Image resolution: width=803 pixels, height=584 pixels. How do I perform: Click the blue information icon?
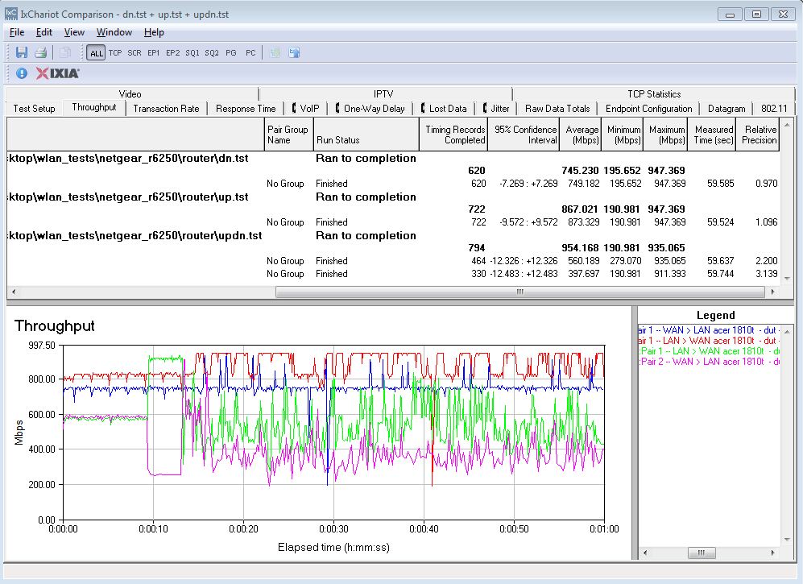point(22,73)
